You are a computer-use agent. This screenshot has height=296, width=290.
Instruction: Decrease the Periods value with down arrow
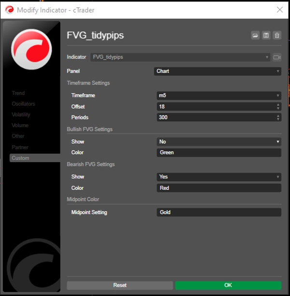point(278,119)
